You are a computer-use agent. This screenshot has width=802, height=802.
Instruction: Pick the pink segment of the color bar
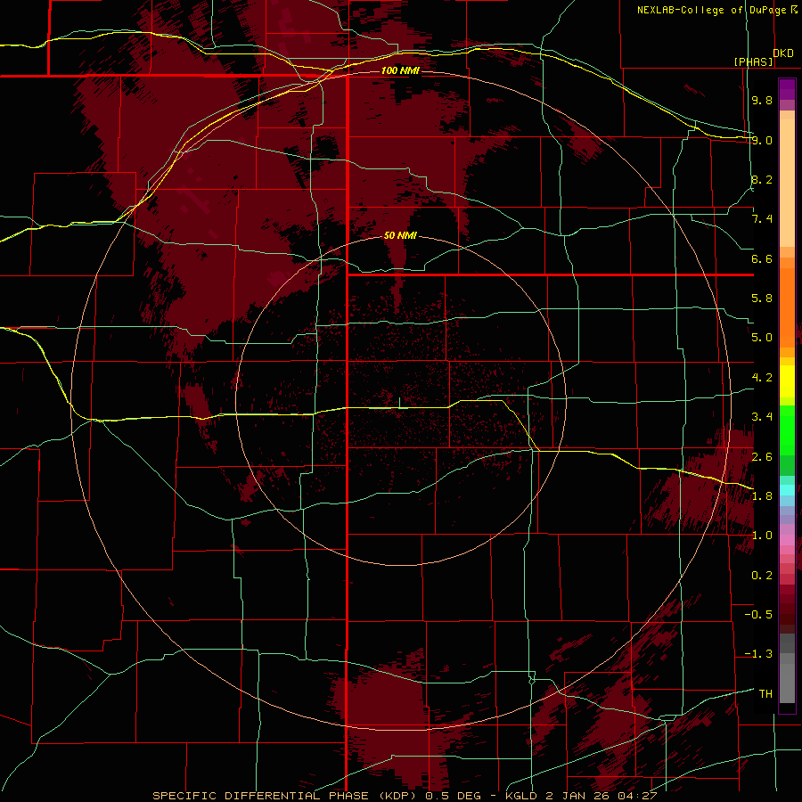(787, 541)
